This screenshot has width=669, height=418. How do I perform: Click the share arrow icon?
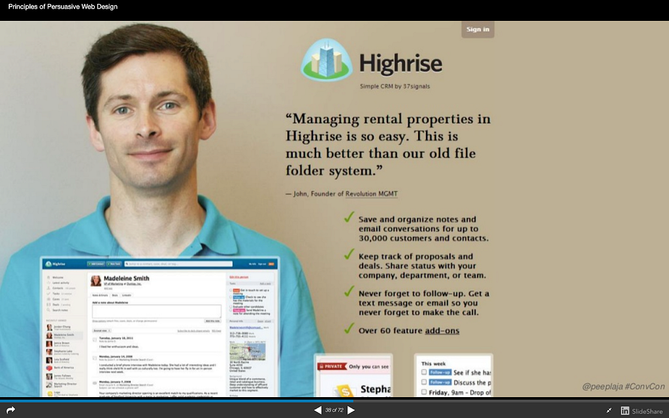click(10, 410)
